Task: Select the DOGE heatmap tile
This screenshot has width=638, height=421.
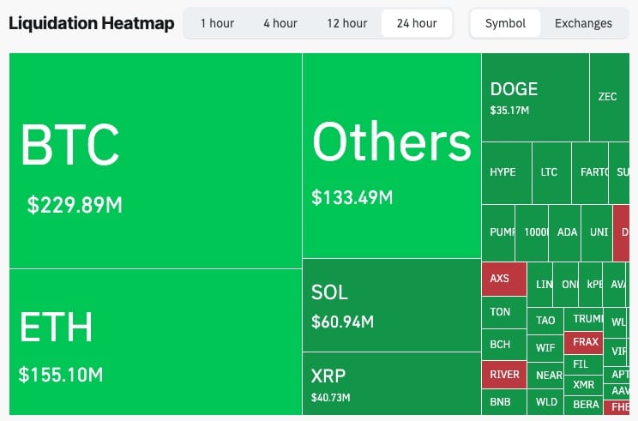Action: [x=535, y=97]
